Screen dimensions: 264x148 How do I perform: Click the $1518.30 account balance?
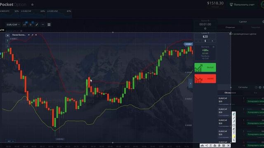(215, 3)
